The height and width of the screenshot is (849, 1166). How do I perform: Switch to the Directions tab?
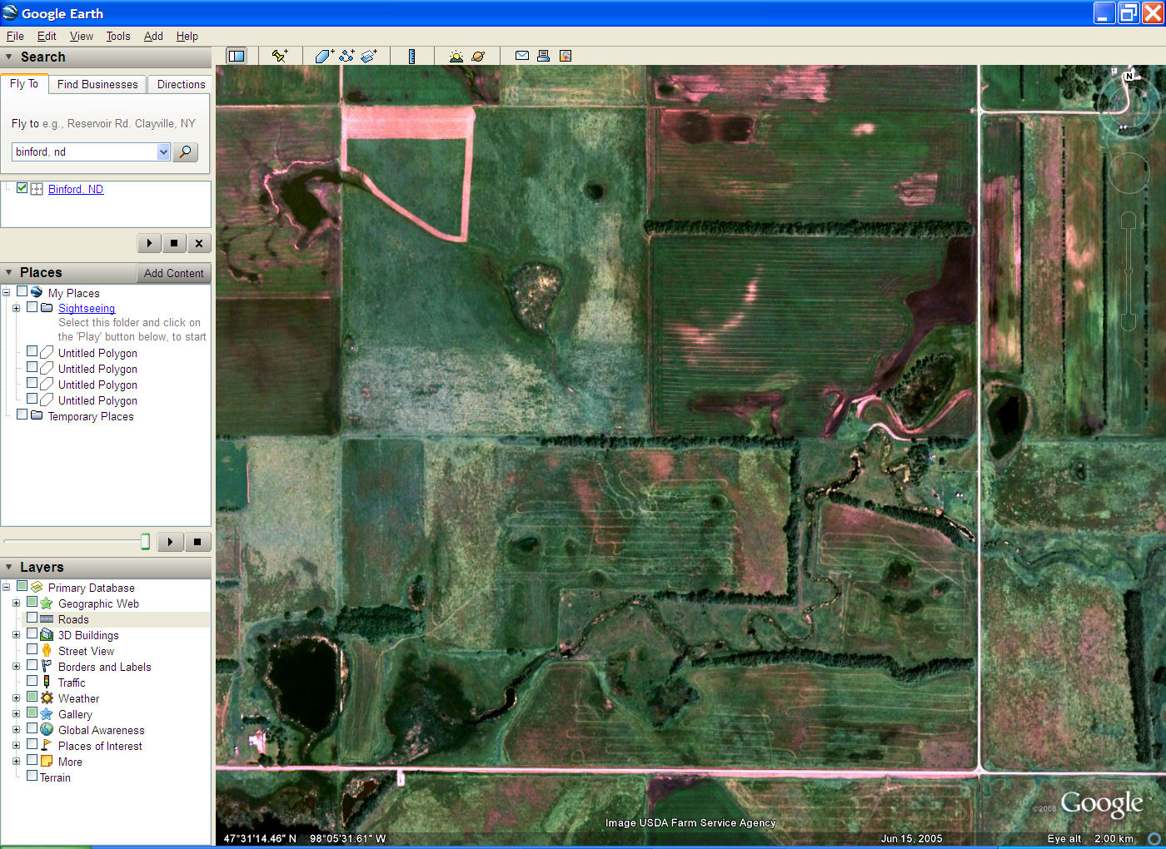[181, 84]
